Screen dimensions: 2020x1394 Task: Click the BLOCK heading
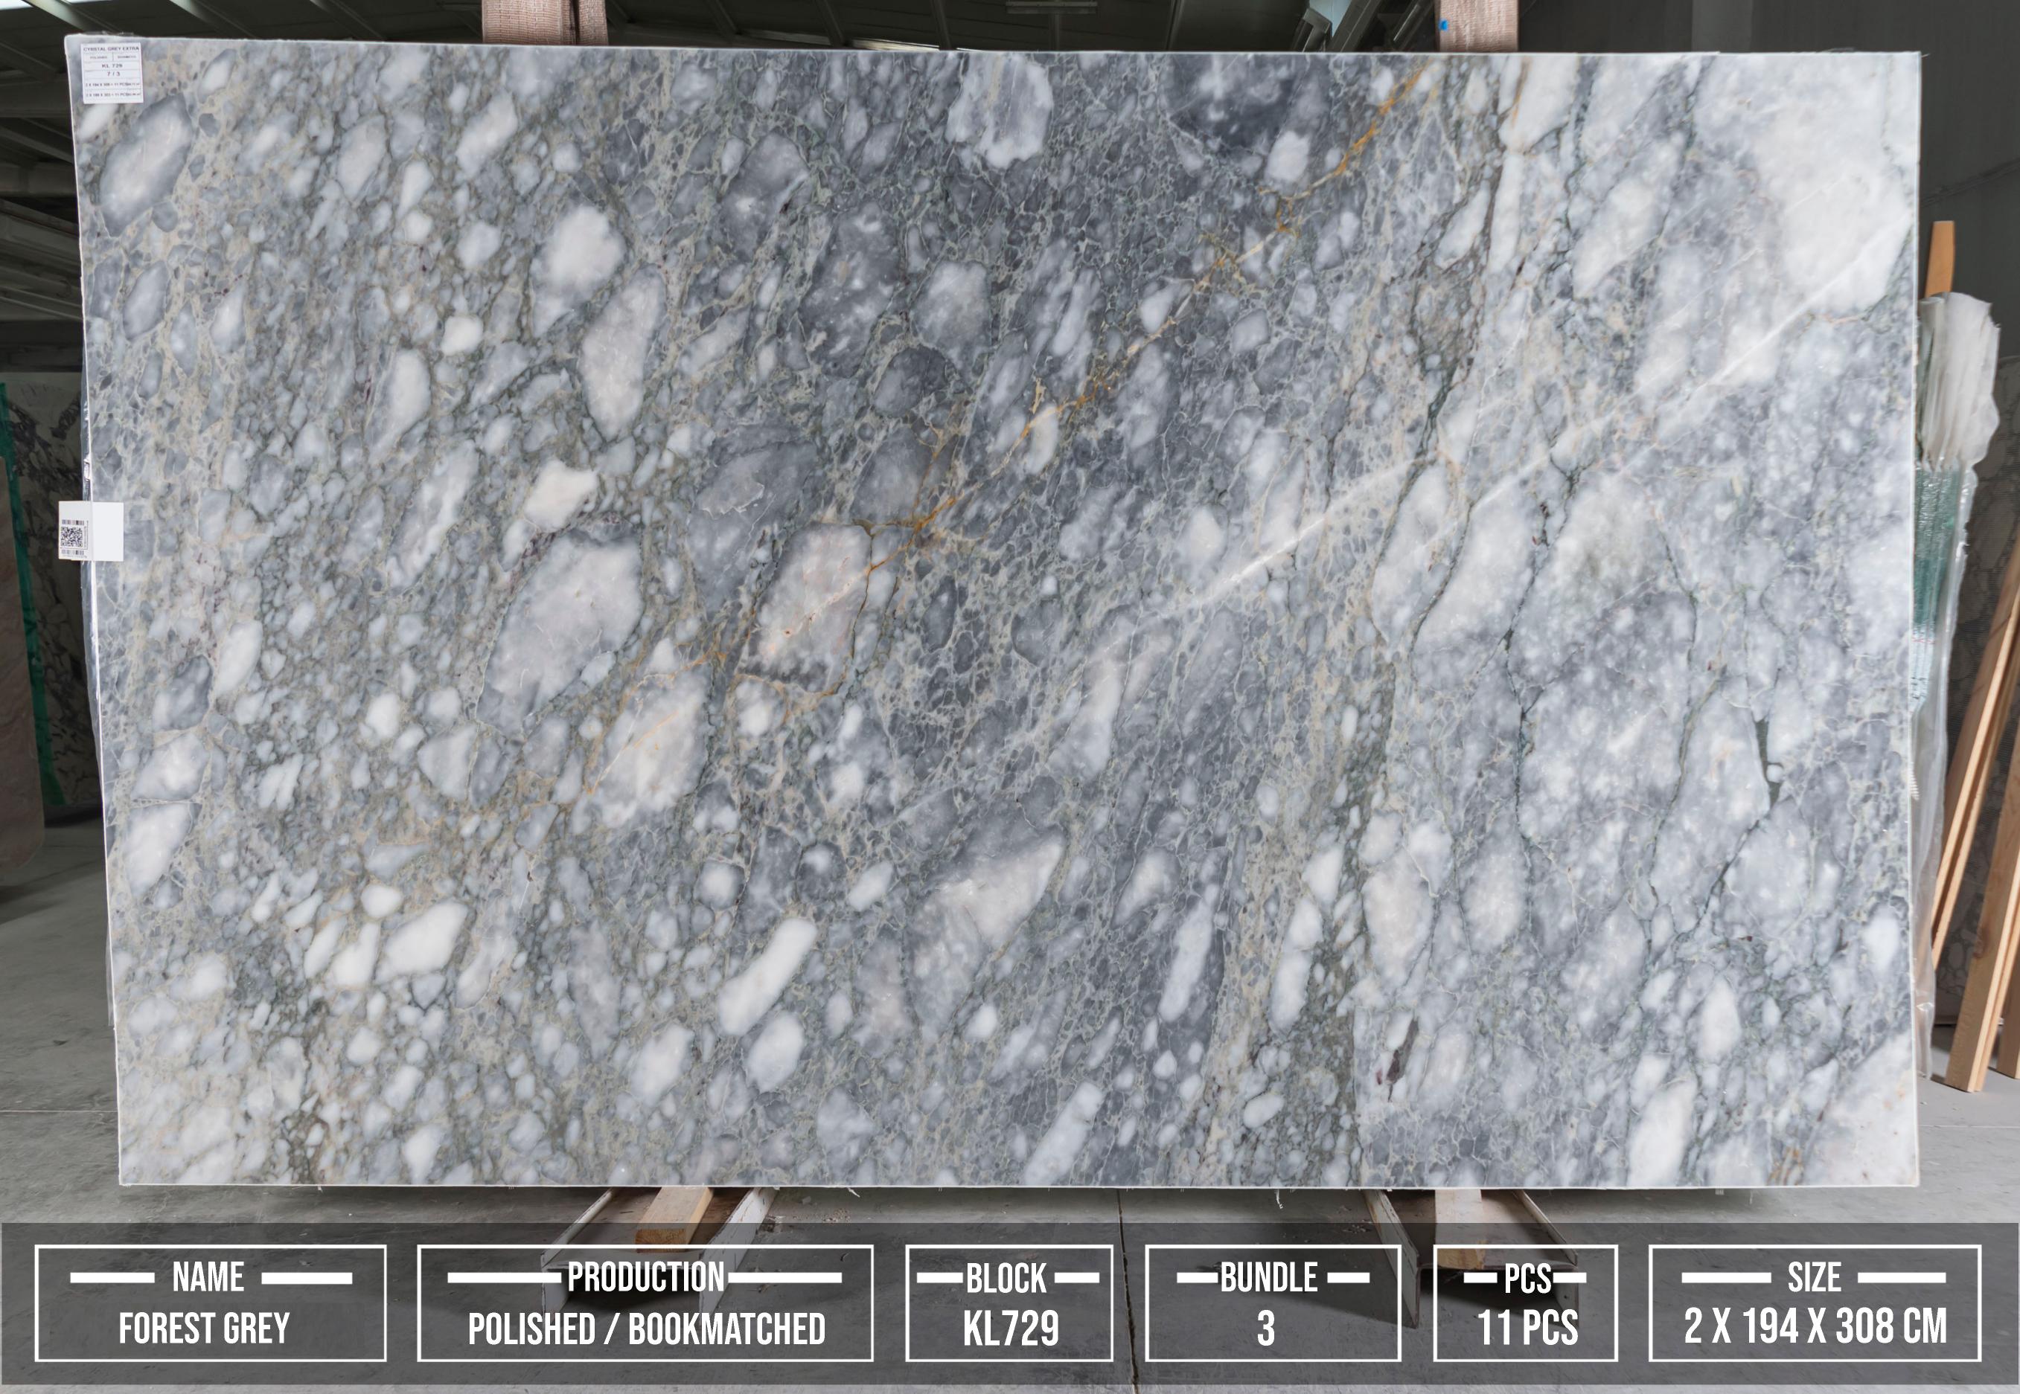click(1006, 1278)
